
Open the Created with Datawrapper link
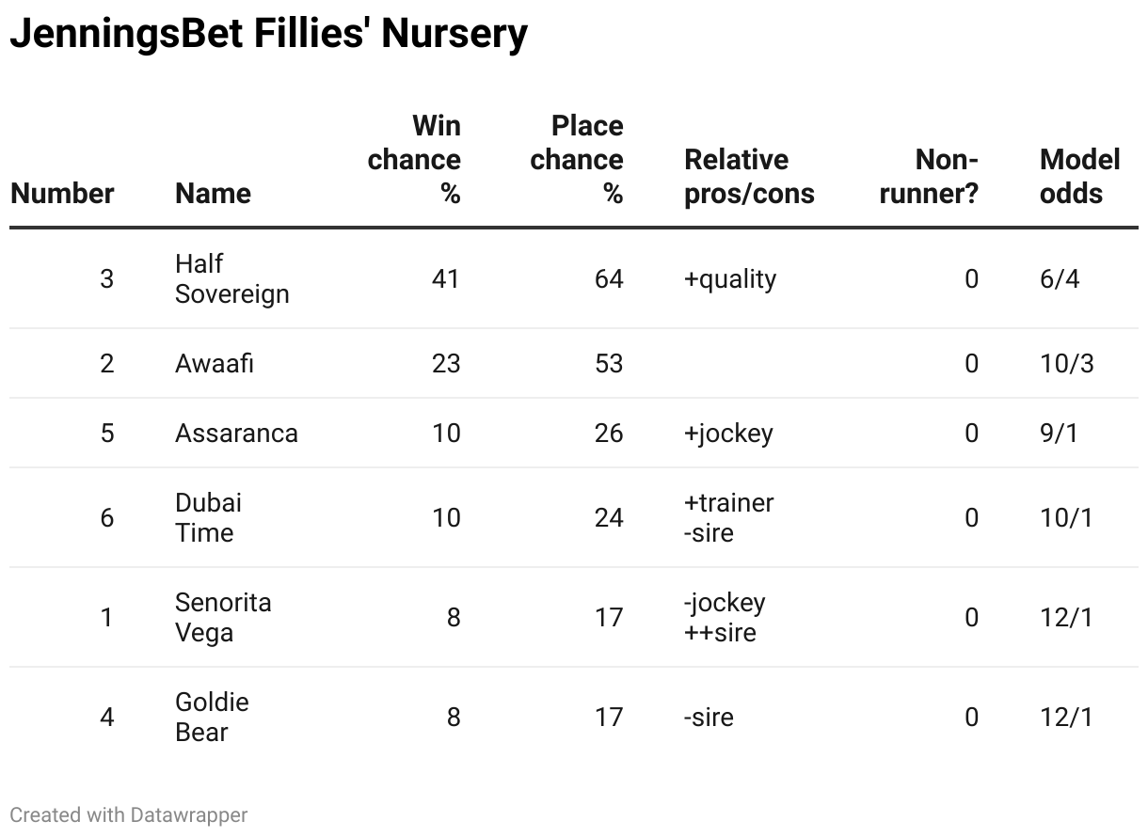pyautogui.click(x=129, y=814)
